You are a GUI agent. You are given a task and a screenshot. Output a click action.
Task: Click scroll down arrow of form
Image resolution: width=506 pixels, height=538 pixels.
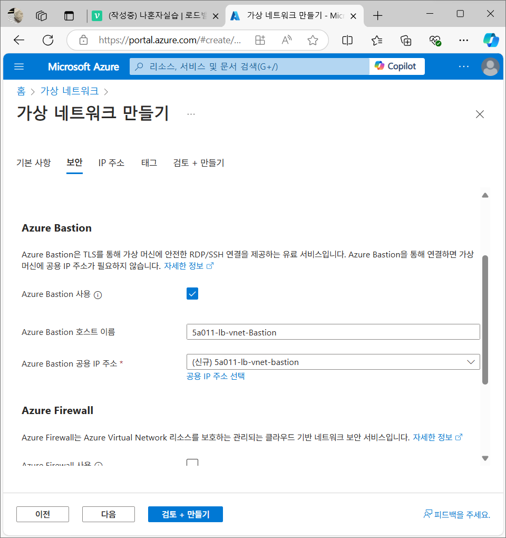(x=485, y=458)
